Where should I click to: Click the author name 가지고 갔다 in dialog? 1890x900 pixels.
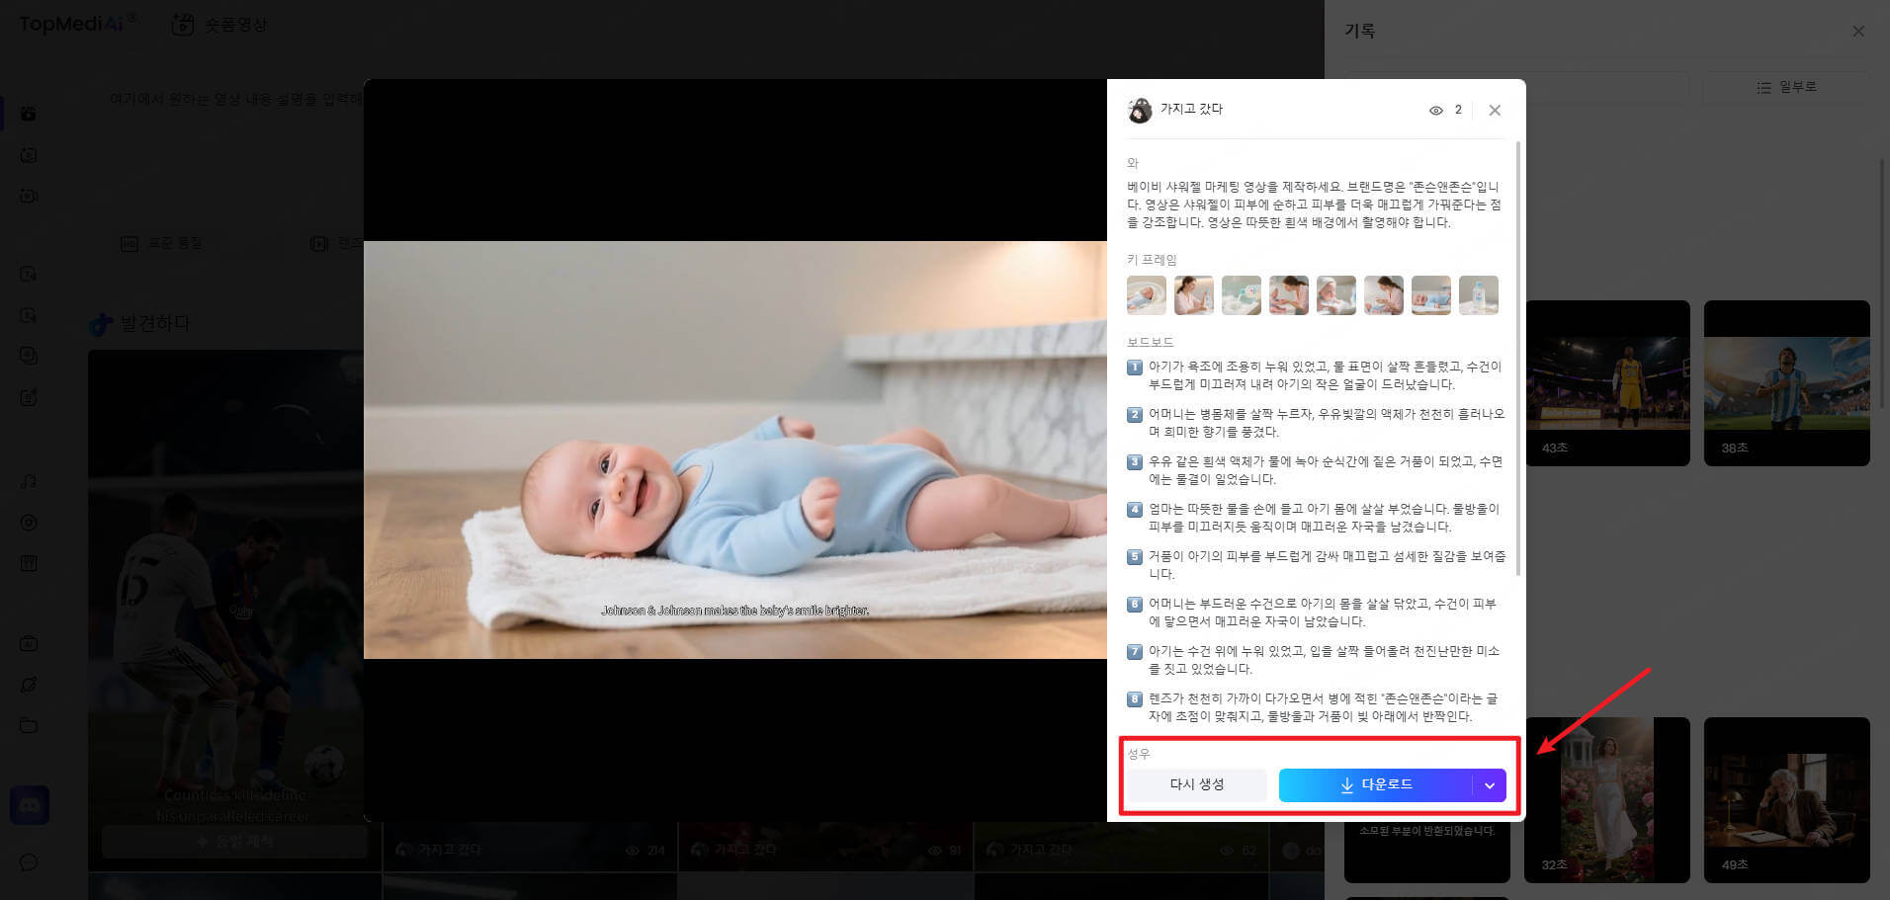coord(1191,110)
